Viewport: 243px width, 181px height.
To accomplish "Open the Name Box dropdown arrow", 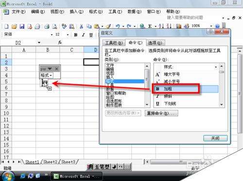I will coord(39,43).
